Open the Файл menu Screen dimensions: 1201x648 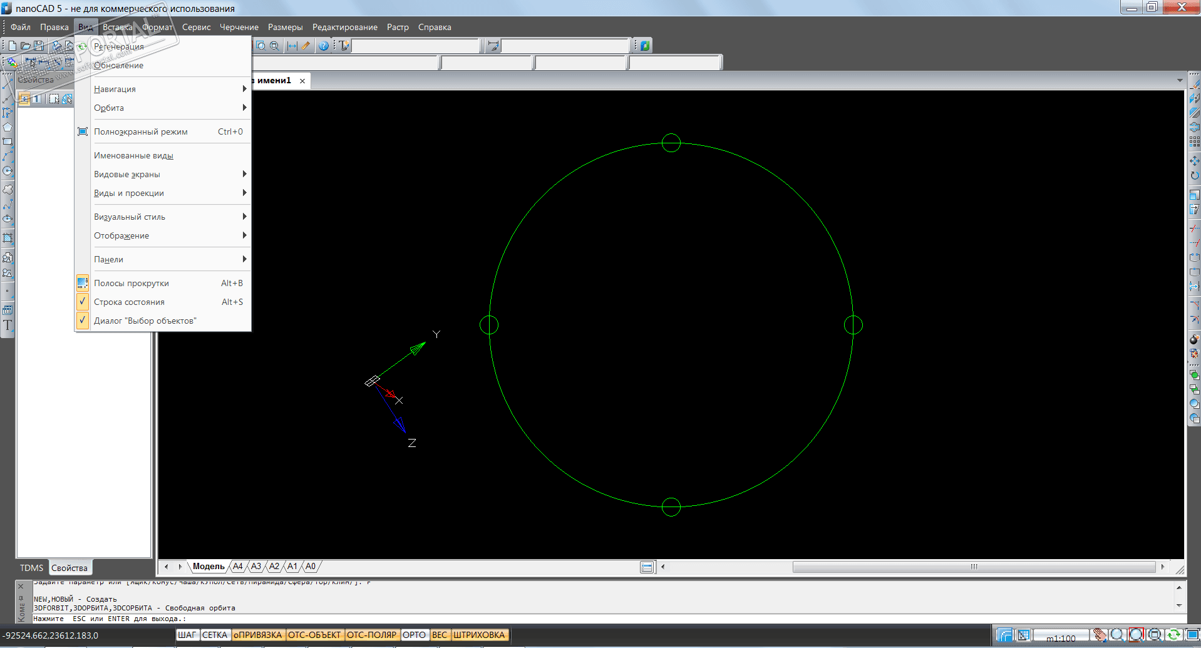[x=21, y=27]
